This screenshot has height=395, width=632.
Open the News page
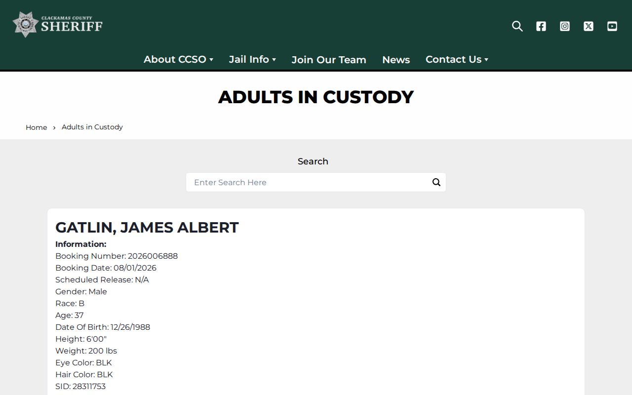coord(396,60)
